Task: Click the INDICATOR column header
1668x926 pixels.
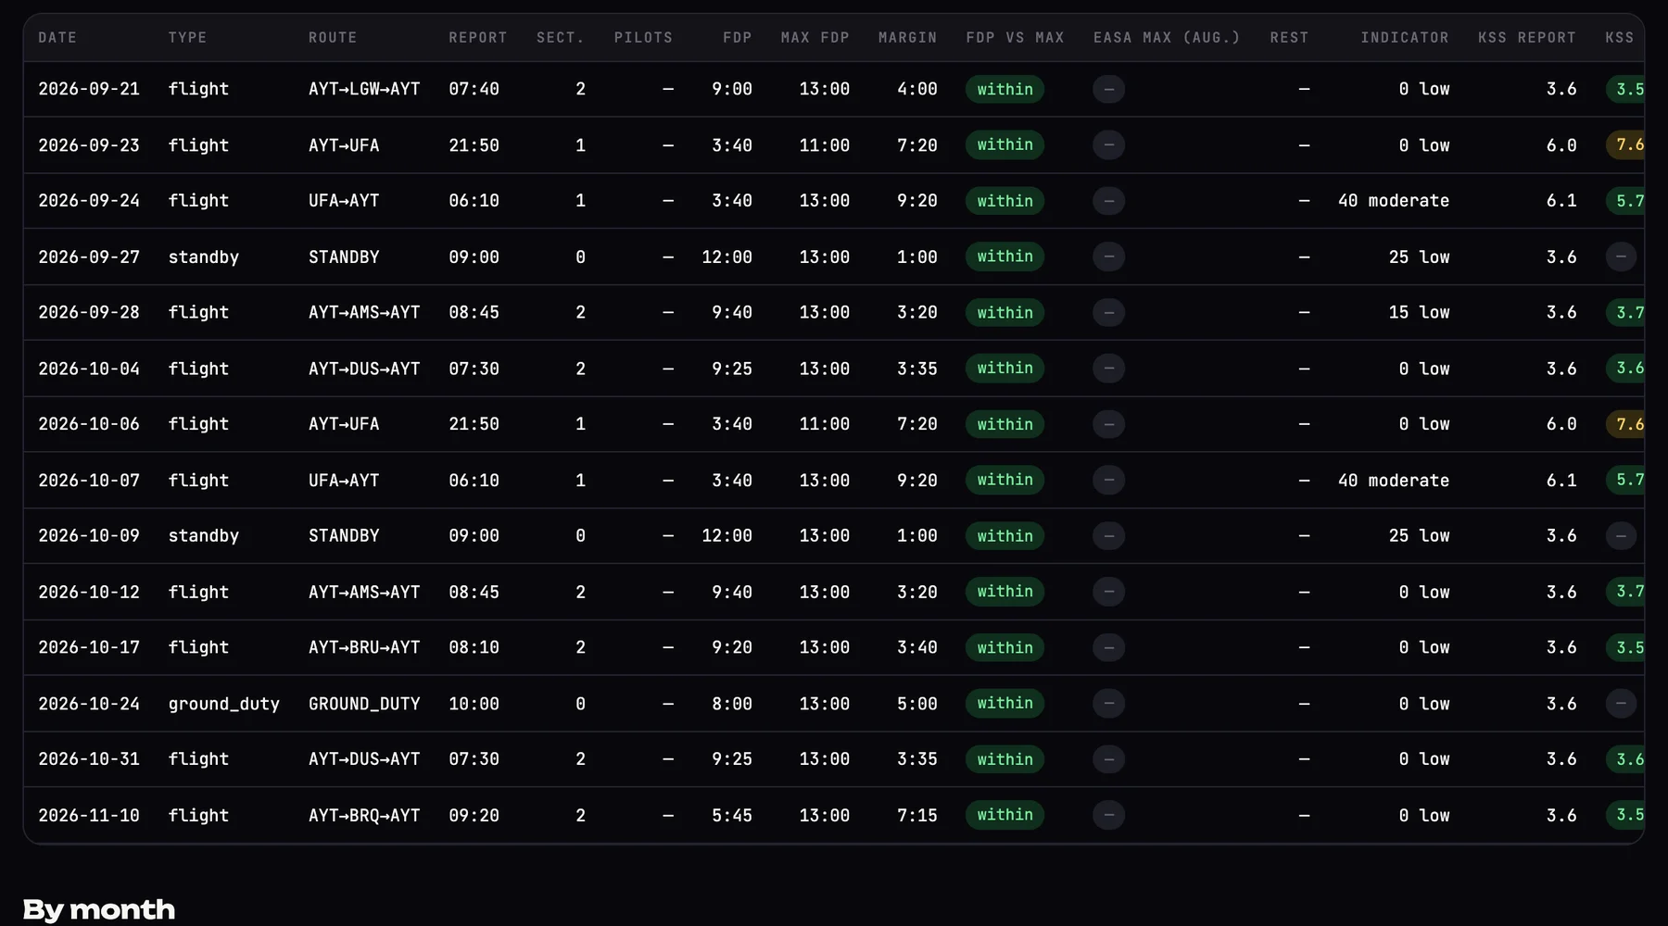Action: (1405, 38)
